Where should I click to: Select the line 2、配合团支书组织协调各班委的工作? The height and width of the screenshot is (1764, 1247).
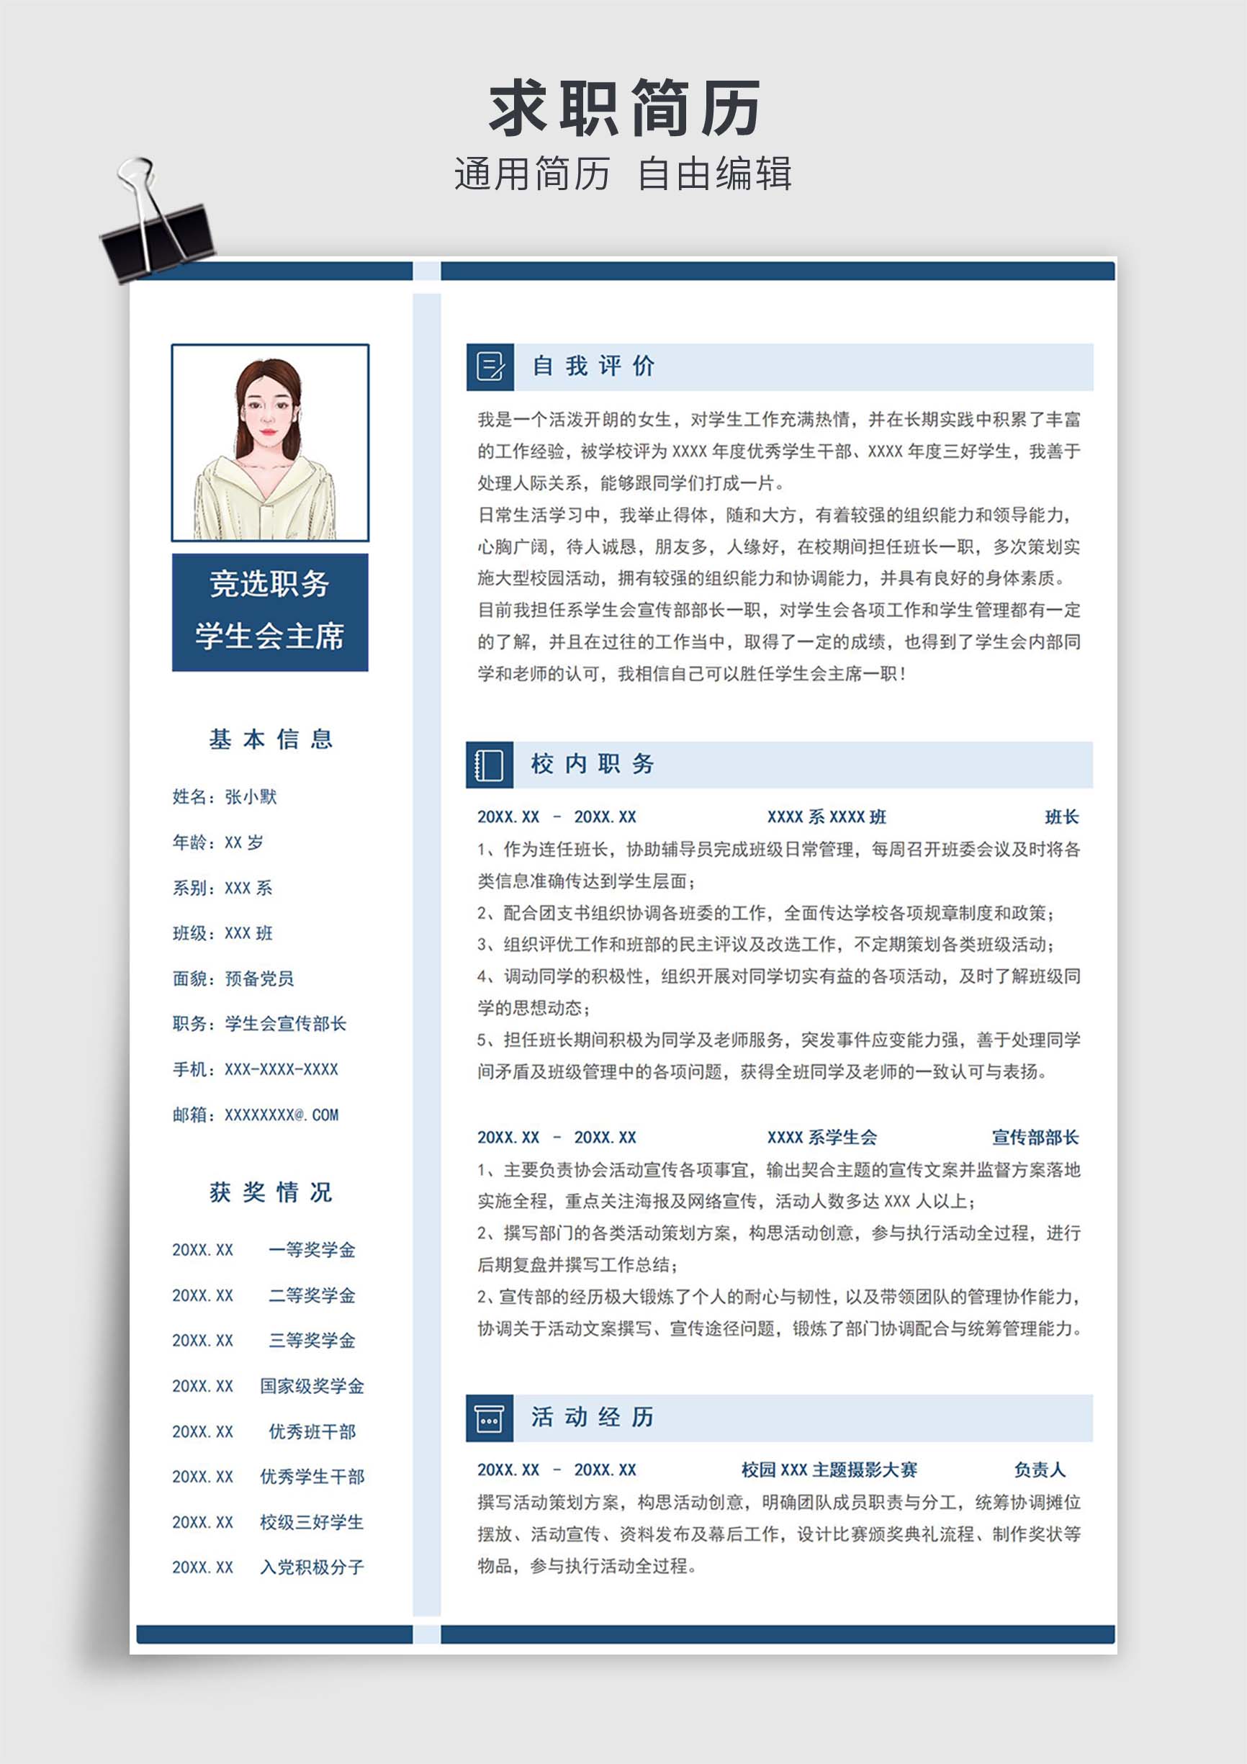766,913
